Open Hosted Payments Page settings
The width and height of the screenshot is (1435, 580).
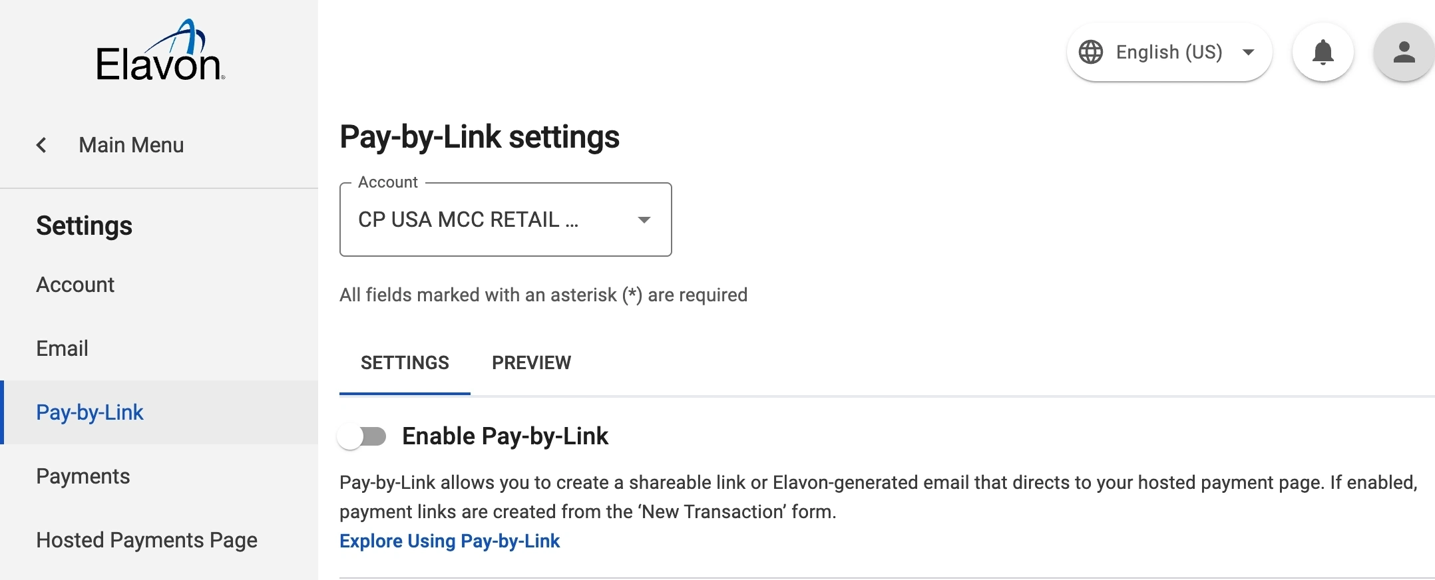click(x=146, y=540)
